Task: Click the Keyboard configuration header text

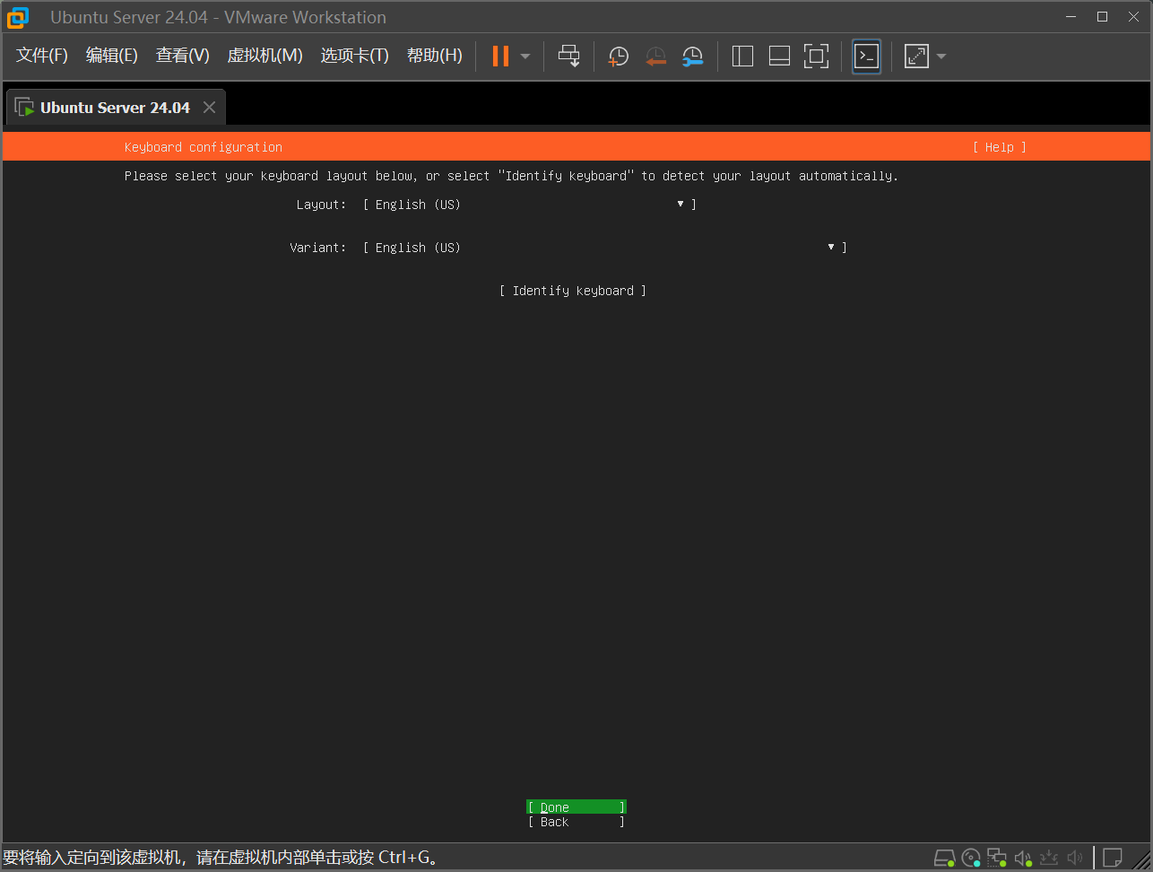Action: 204,147
